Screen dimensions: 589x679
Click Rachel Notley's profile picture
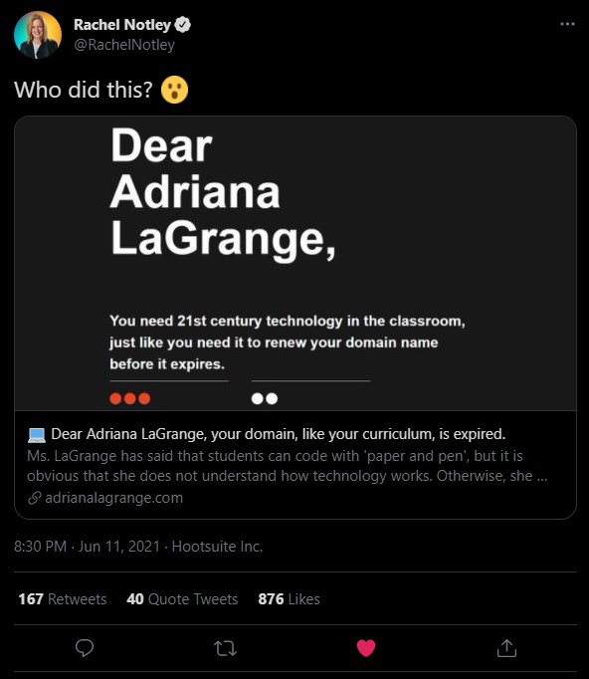click(38, 35)
